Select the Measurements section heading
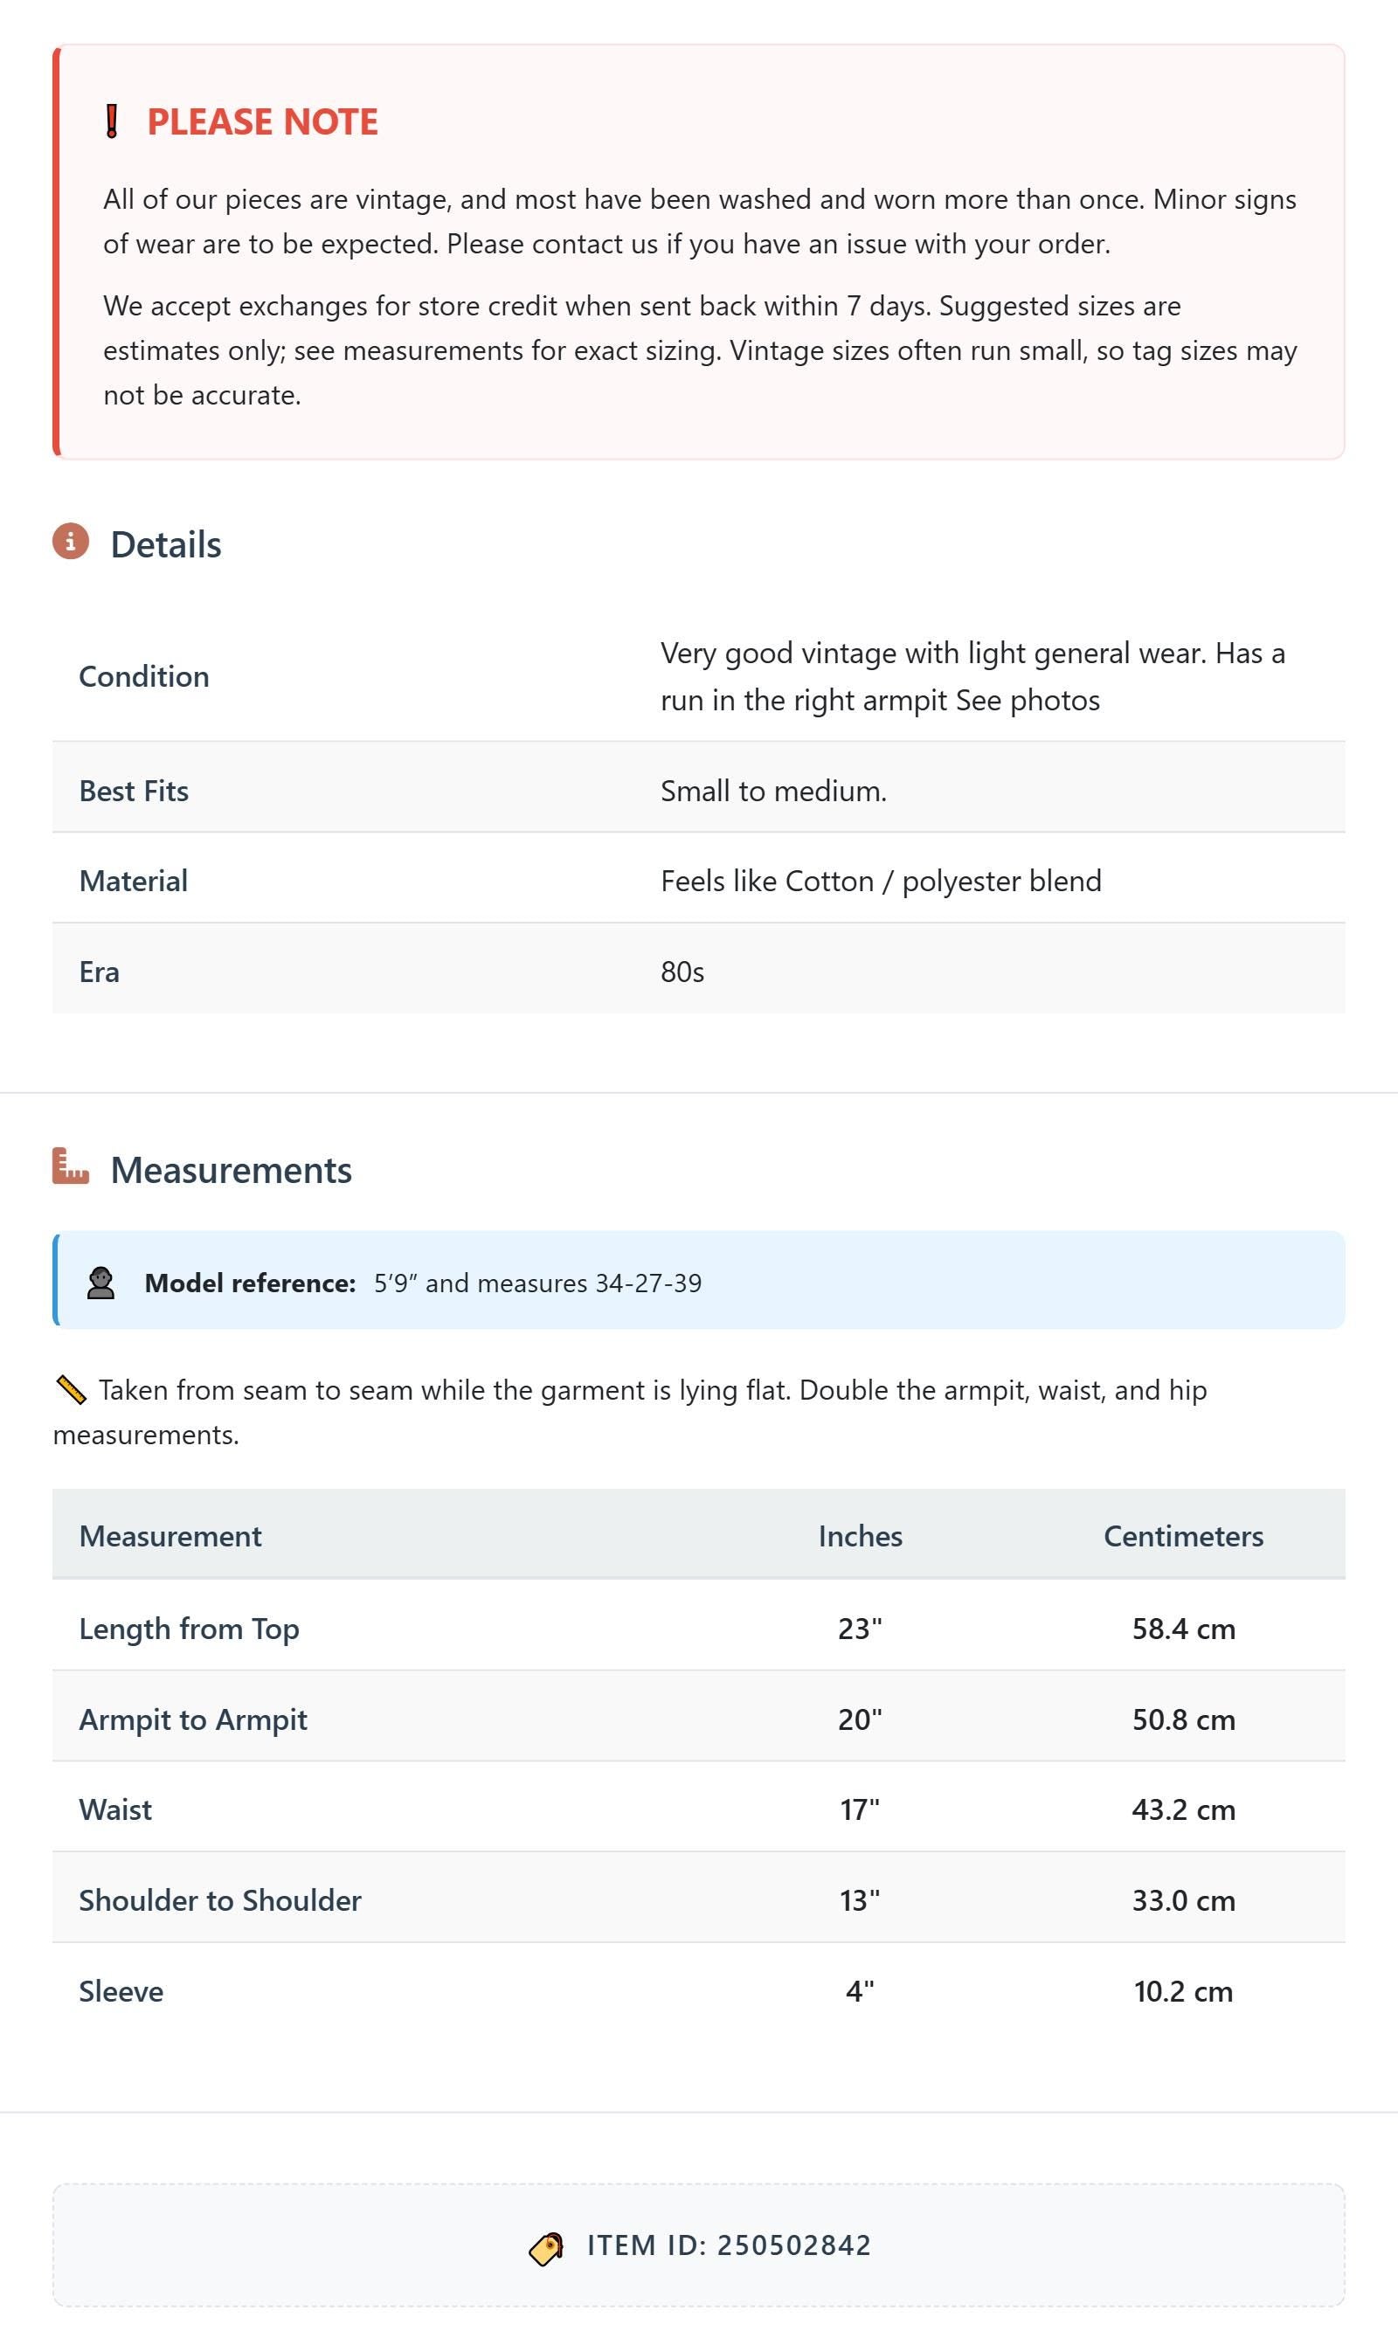This screenshot has height=2352, width=1398. [231, 1170]
